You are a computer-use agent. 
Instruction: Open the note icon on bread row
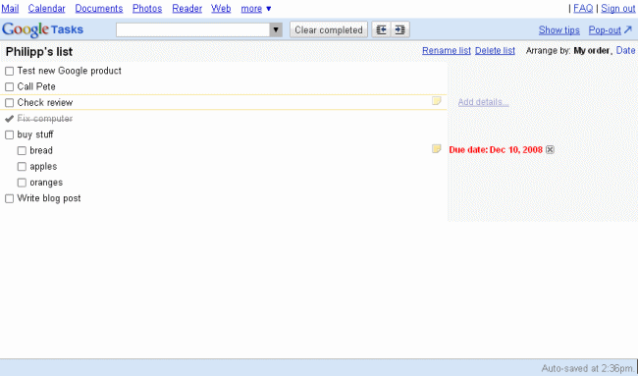[436, 149]
